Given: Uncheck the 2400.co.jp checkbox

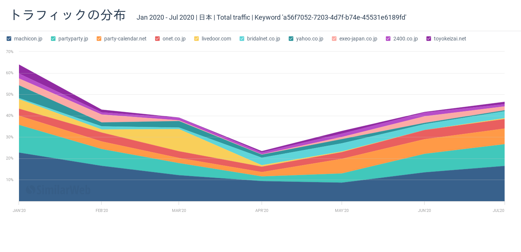Looking at the screenshot, I should pyautogui.click(x=388, y=39).
